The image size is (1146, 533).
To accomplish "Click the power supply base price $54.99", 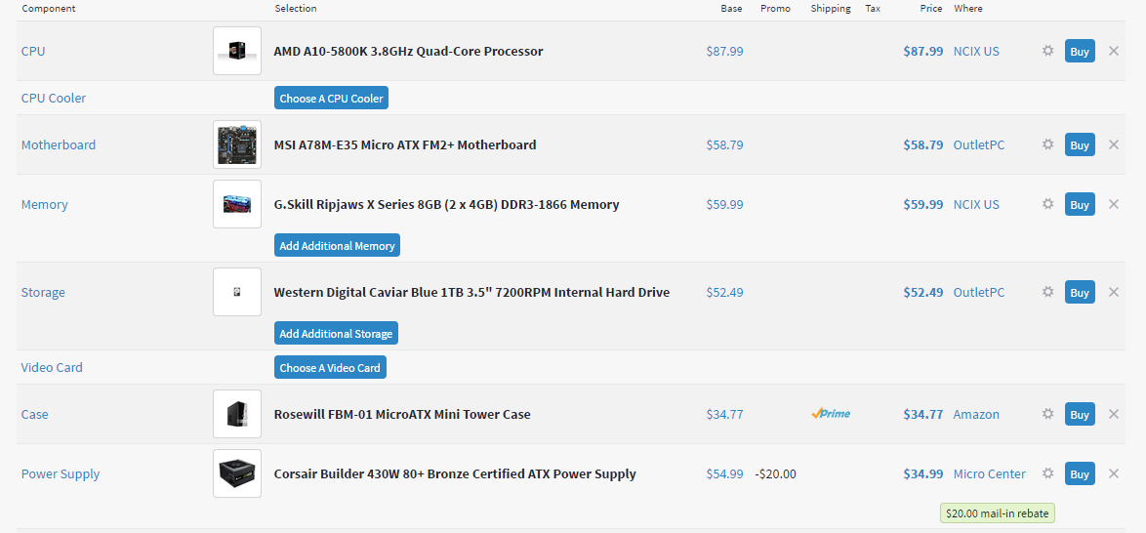I will [724, 473].
